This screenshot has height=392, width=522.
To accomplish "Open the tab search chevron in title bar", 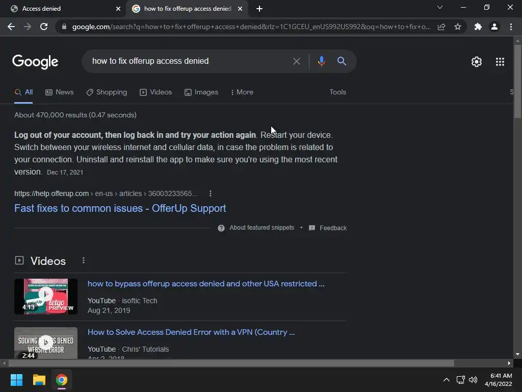I will click(440, 7).
